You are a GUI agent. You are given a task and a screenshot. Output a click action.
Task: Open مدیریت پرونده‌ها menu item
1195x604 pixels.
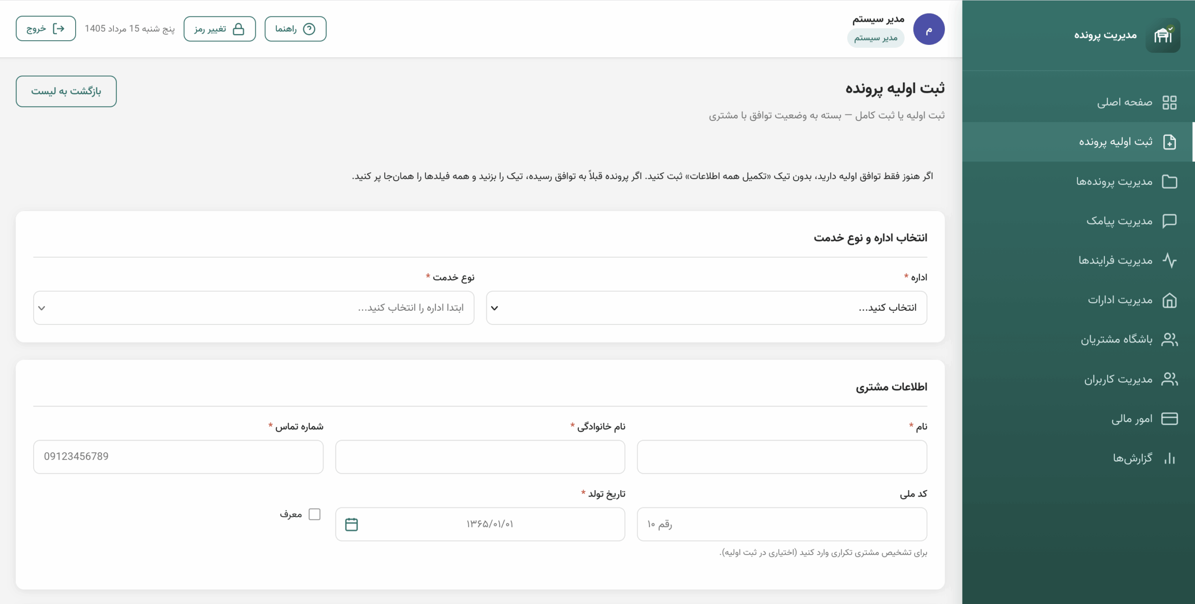coord(1078,181)
